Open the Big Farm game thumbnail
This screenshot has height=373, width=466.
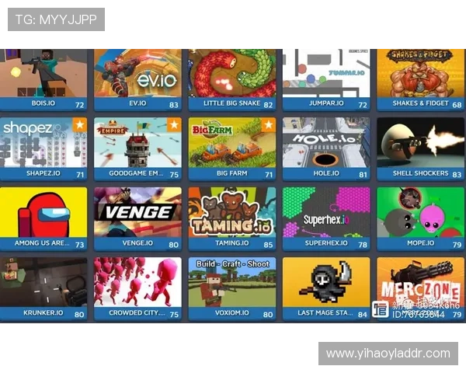click(232, 142)
